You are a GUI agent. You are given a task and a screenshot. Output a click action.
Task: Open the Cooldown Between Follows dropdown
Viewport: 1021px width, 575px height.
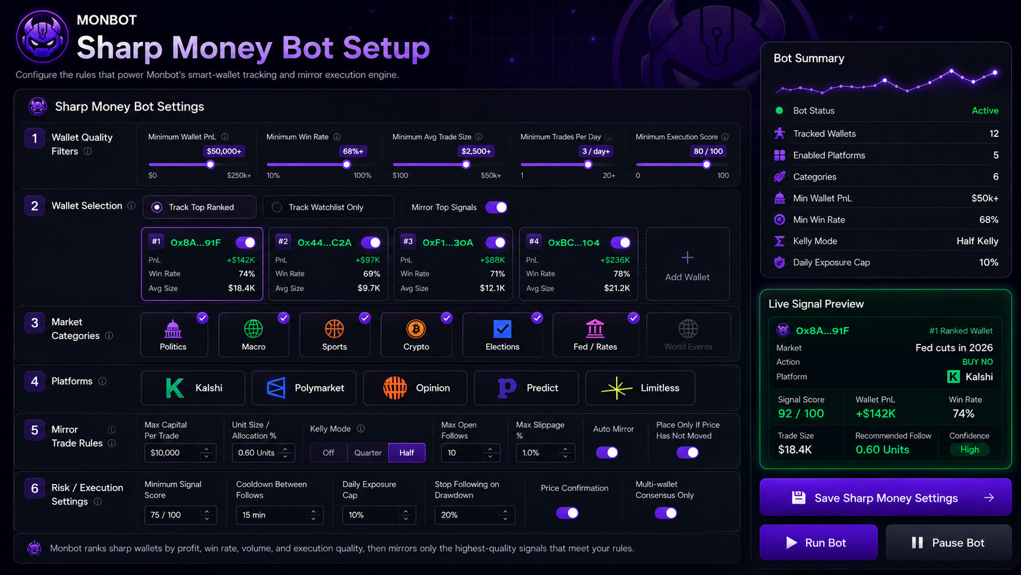(x=280, y=515)
